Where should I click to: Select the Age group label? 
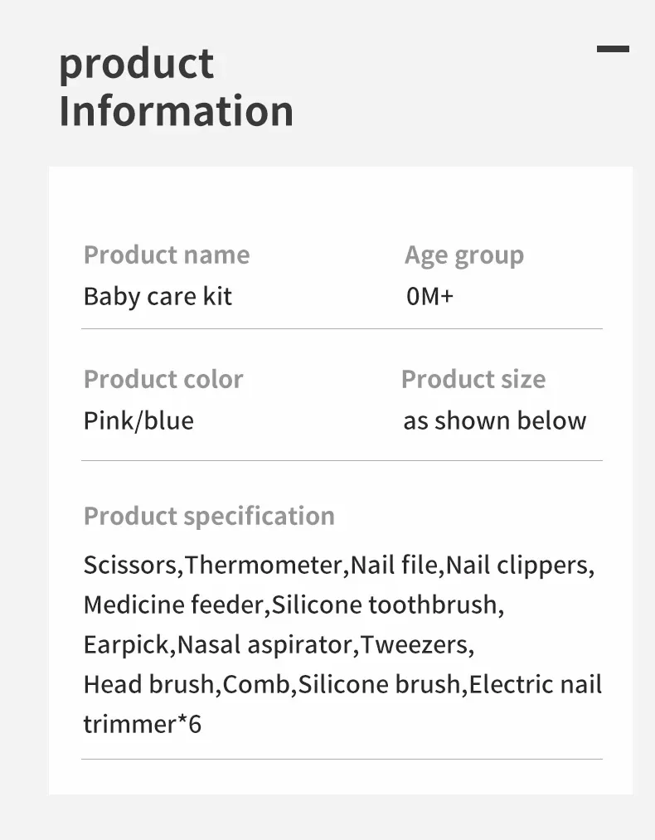click(463, 255)
